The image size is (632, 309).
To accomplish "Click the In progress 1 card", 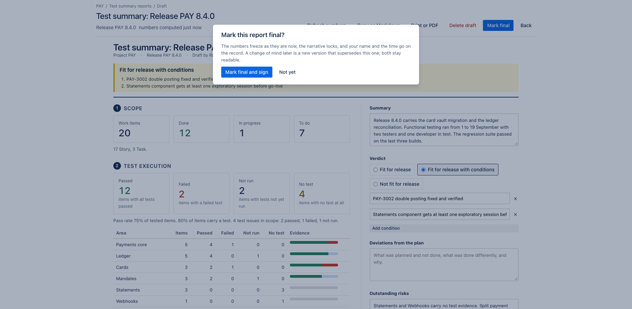I will pos(262,129).
